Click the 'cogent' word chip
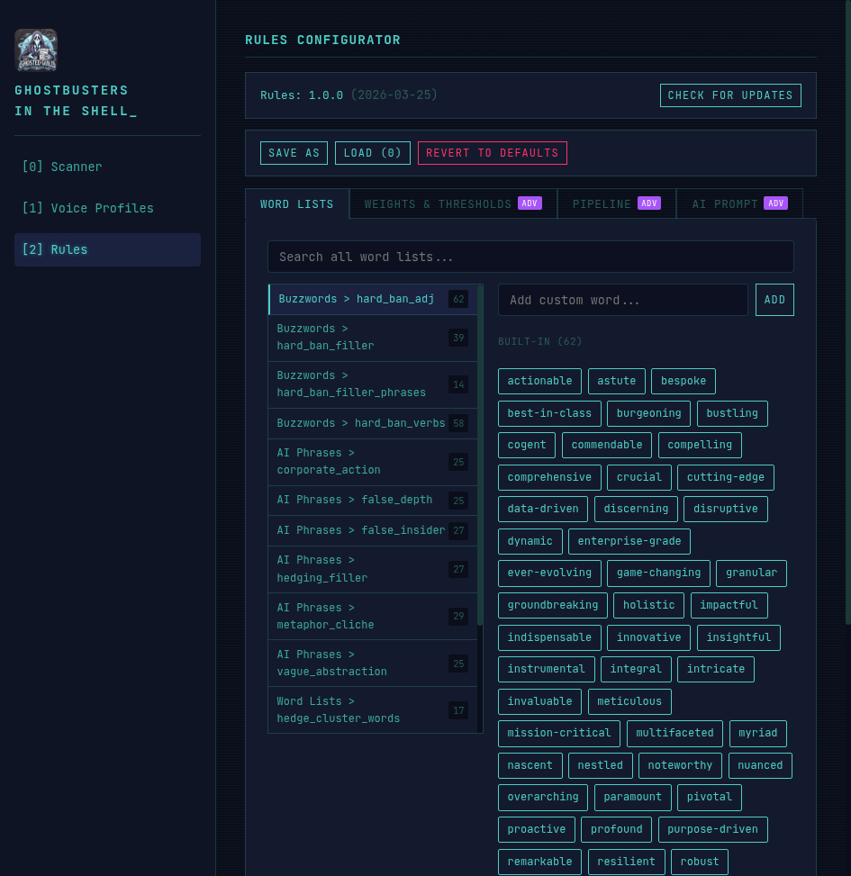Screen dimensions: 851x876 pyautogui.click(x=526, y=446)
